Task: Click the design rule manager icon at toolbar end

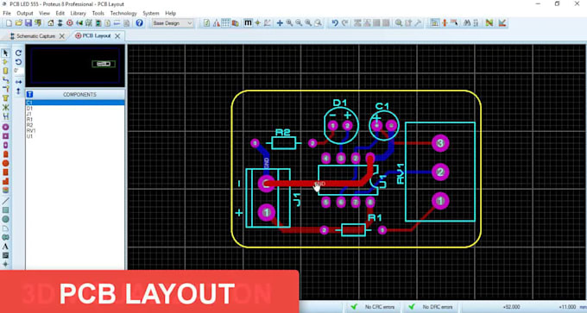Action: pos(502,23)
